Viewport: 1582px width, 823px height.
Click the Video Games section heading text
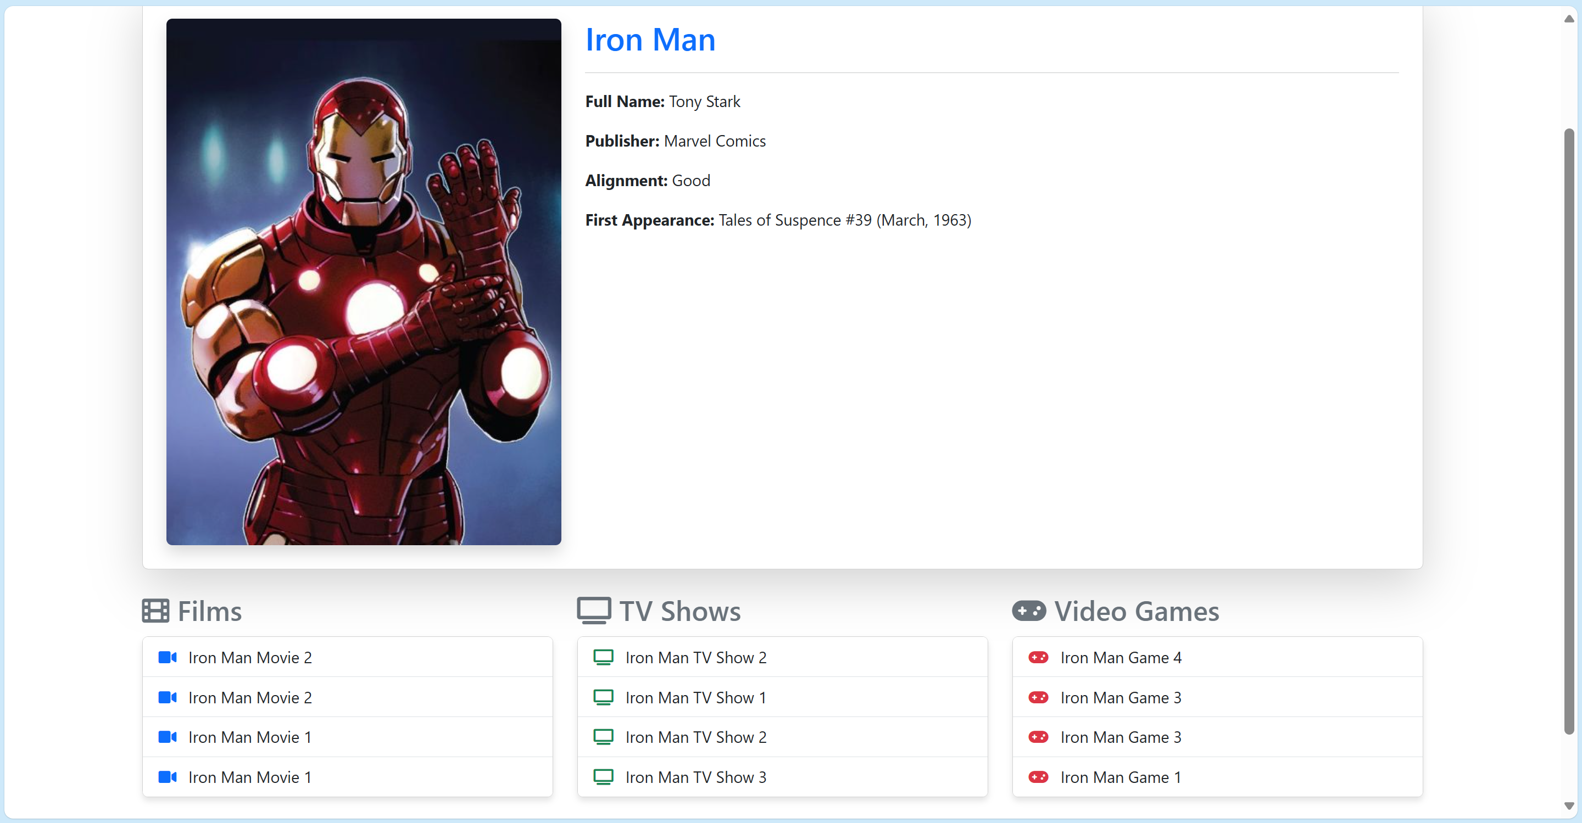tap(1136, 611)
